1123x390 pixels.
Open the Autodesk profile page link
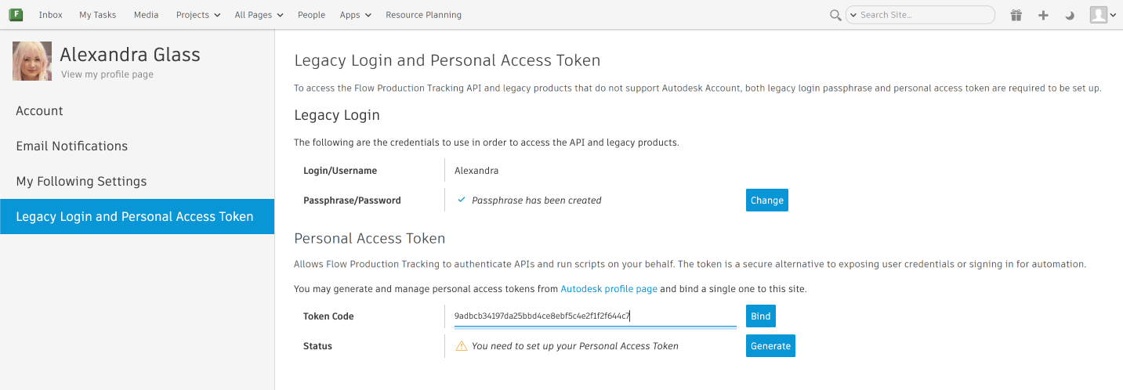pos(609,289)
